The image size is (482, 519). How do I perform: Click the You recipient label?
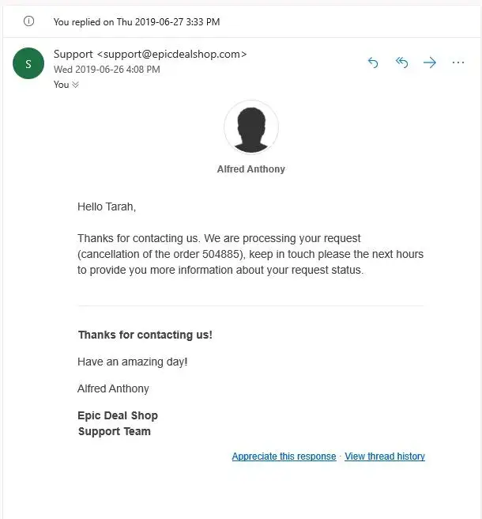click(x=61, y=85)
